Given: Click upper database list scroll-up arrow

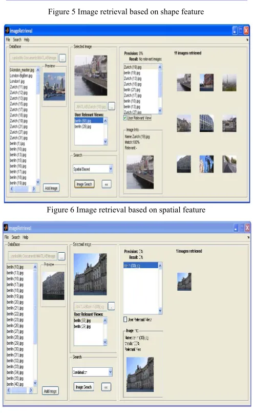Looking at the screenshot, I should [38, 70].
